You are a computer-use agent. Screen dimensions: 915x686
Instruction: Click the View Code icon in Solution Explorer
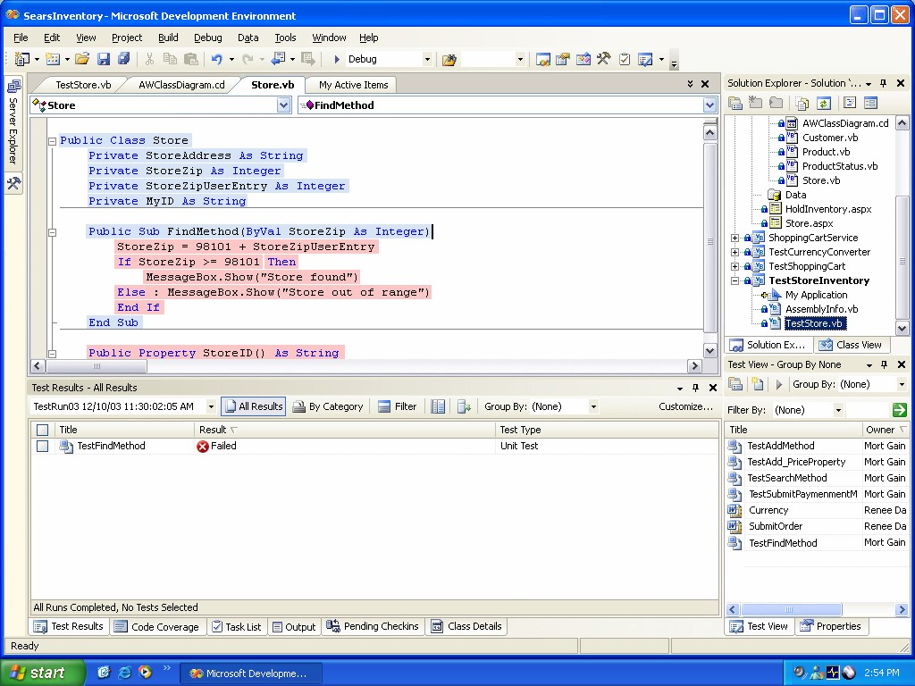point(850,104)
